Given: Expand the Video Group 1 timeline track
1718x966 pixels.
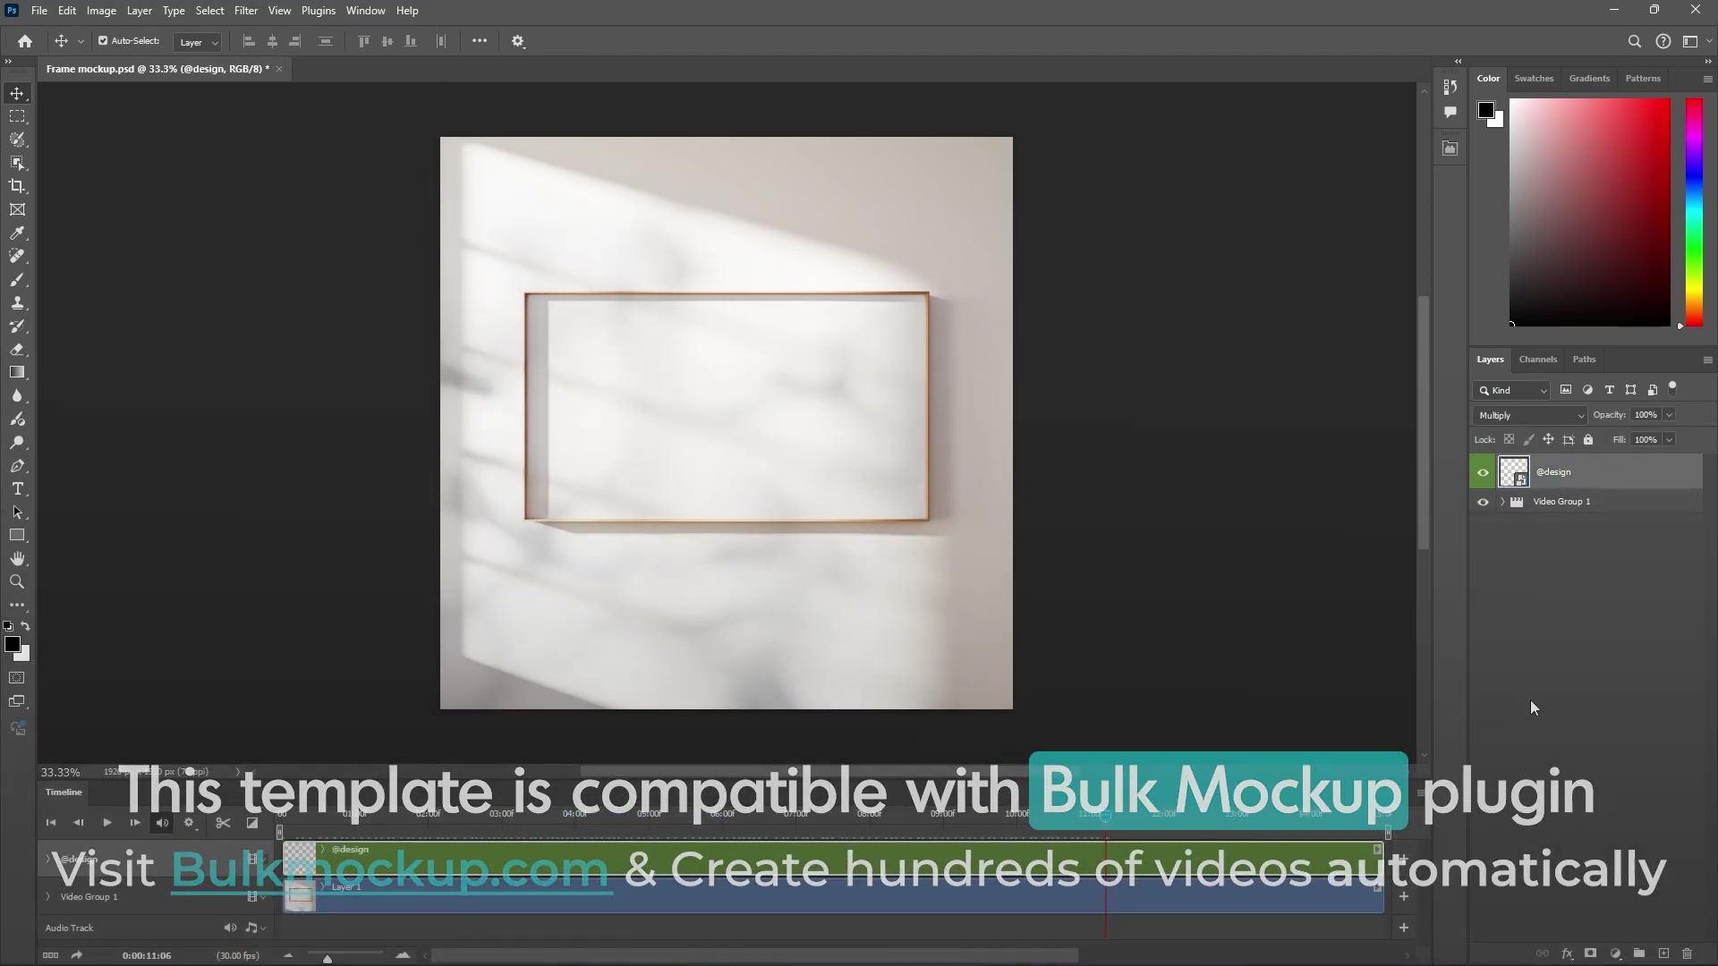Looking at the screenshot, I should [47, 896].
